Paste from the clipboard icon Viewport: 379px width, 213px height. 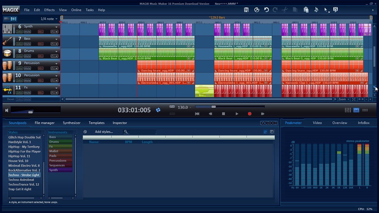pyautogui.click(x=306, y=10)
